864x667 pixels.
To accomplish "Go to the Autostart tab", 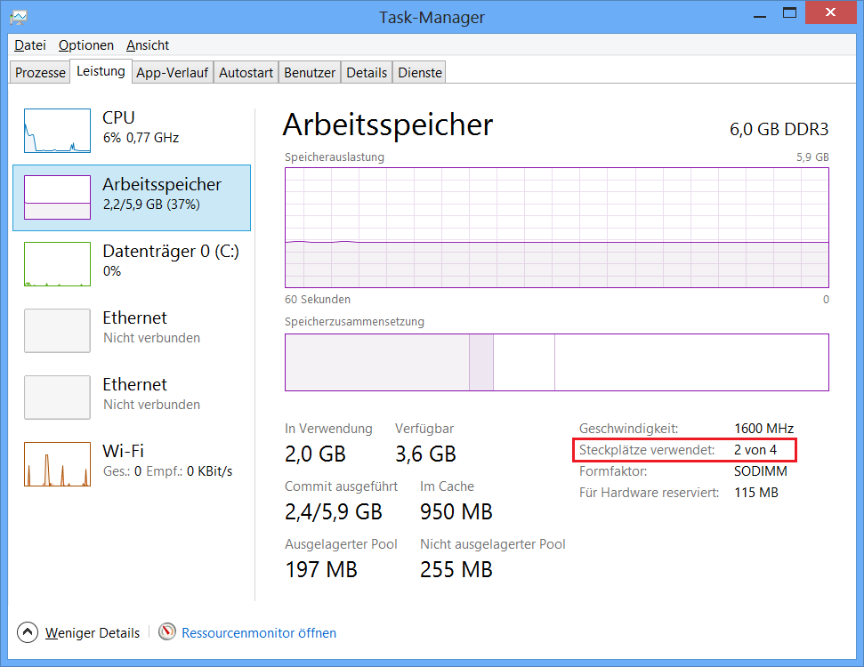I will click(246, 73).
